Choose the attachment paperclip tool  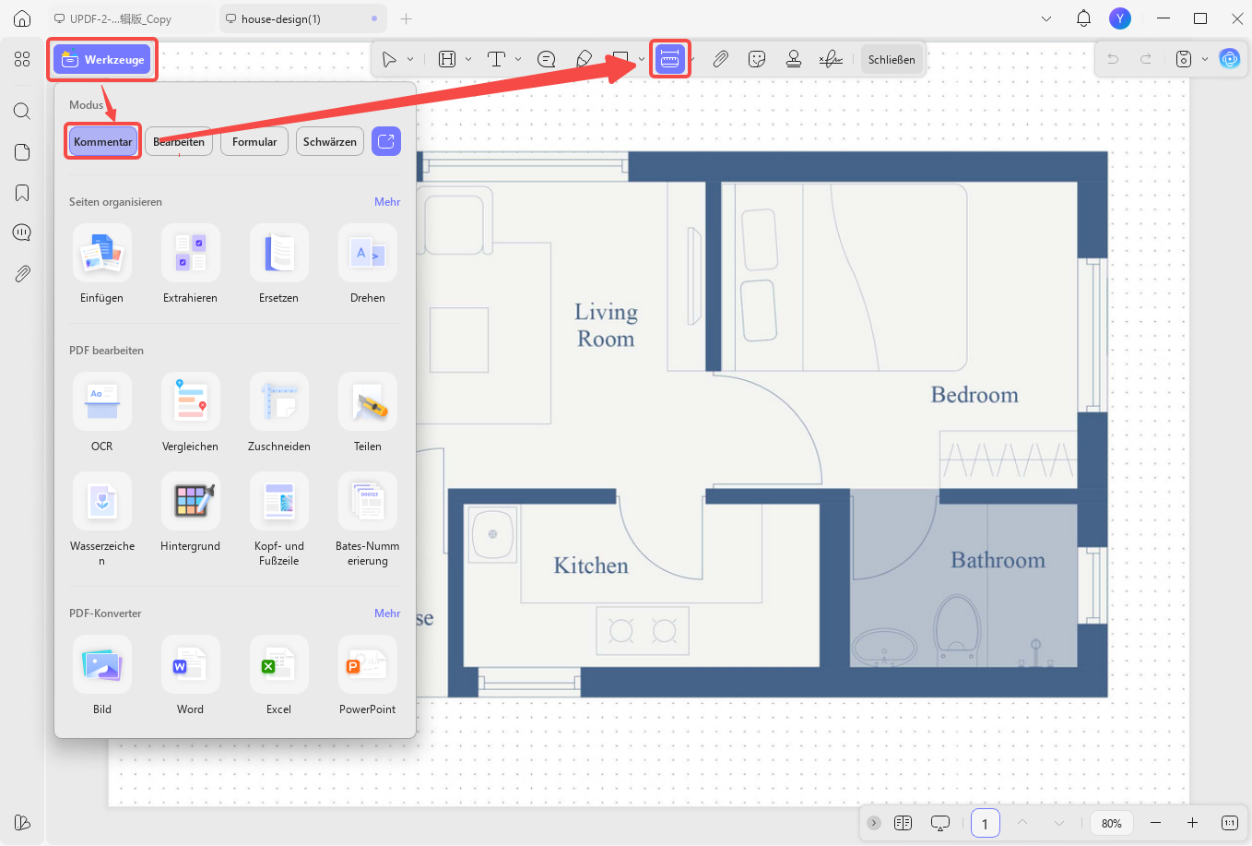tap(720, 59)
